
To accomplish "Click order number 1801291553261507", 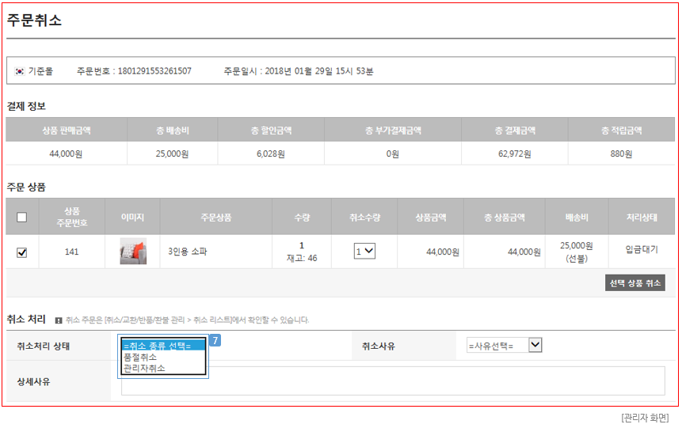I will pyautogui.click(x=154, y=71).
